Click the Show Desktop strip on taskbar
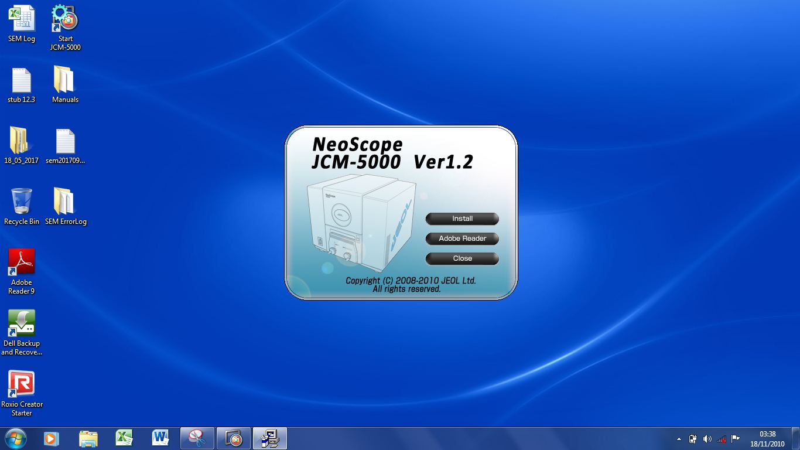This screenshot has height=450, width=800. (x=795, y=439)
